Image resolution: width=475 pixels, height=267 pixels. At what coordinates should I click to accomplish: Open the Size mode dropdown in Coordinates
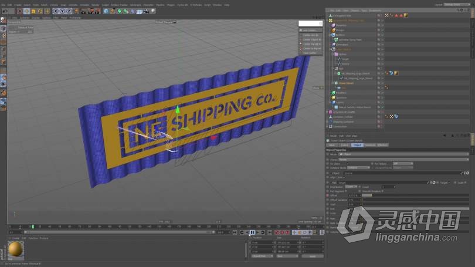287,256
